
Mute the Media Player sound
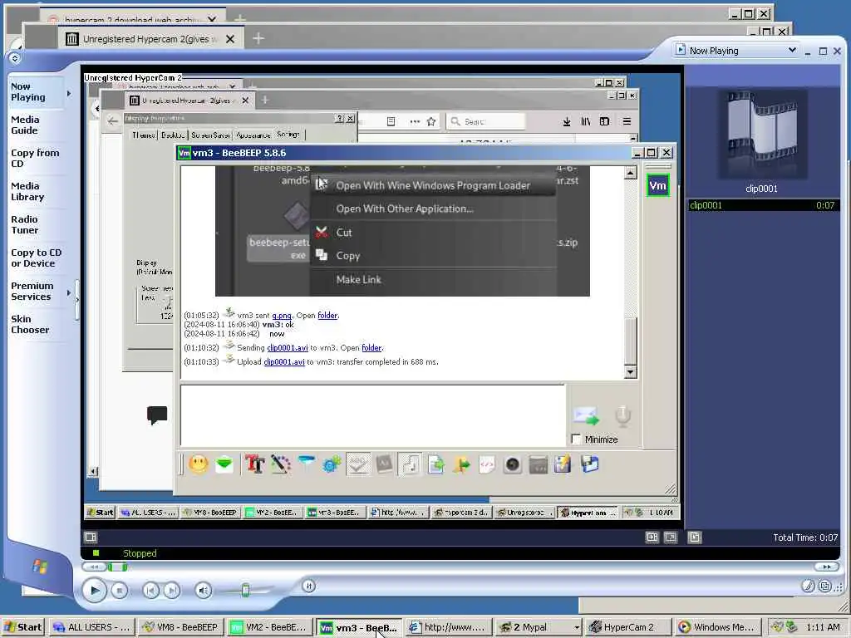tap(203, 591)
